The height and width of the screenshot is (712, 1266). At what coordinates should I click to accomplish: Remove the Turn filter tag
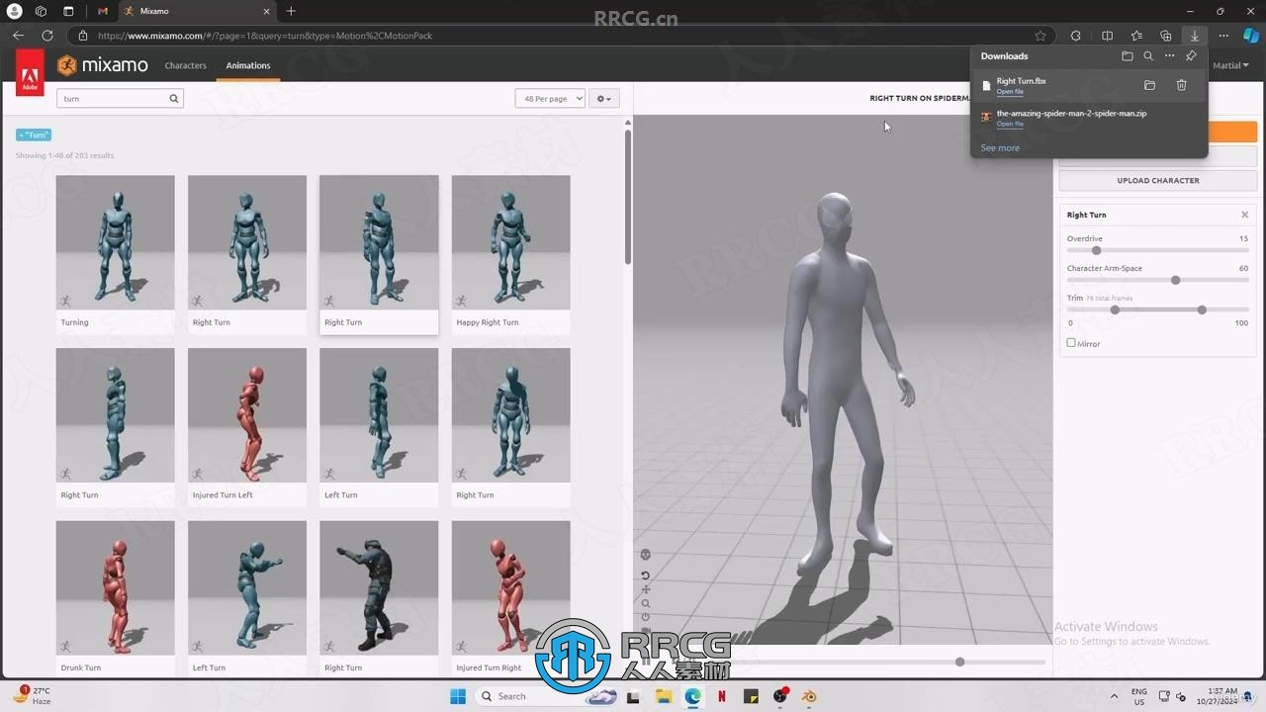34,134
